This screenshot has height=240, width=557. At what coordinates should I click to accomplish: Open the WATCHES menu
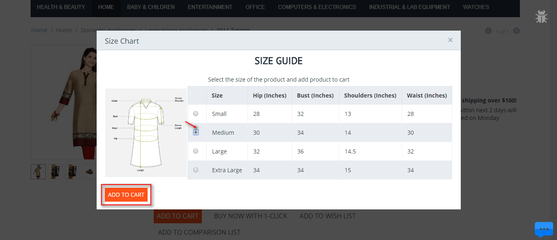[x=476, y=7]
